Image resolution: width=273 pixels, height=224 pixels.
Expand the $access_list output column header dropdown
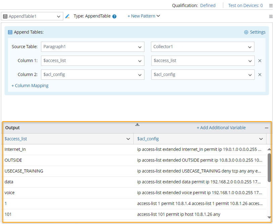128,139
